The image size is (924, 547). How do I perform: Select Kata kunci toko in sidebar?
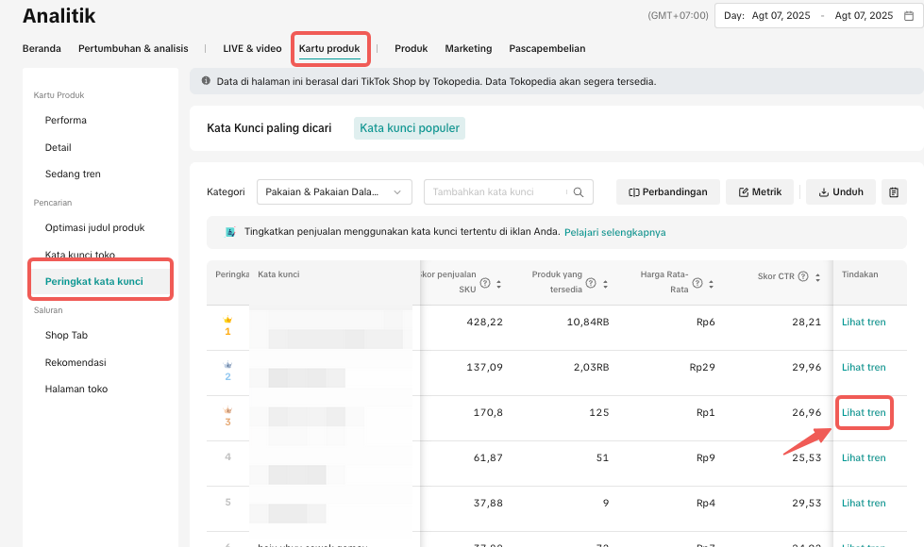click(x=80, y=255)
